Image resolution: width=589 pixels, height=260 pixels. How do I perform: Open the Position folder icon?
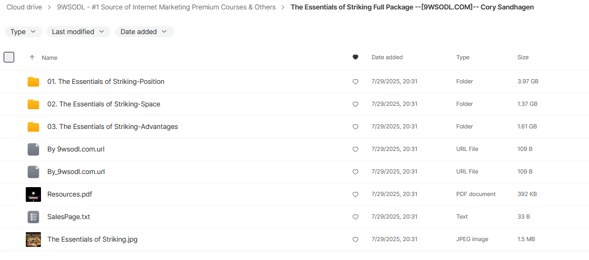click(x=34, y=82)
